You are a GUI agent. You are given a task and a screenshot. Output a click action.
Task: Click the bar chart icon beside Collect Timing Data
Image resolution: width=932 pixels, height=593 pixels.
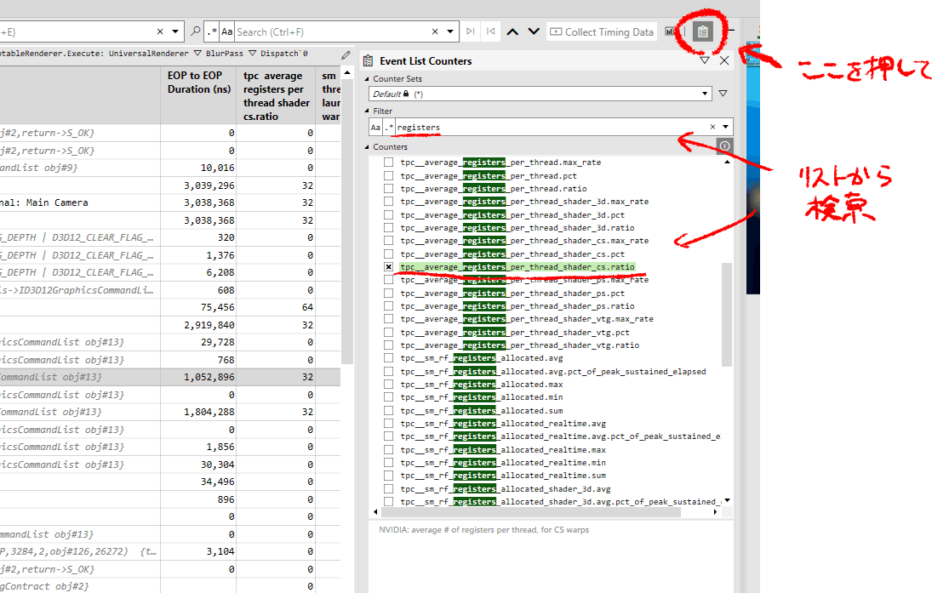(x=669, y=31)
